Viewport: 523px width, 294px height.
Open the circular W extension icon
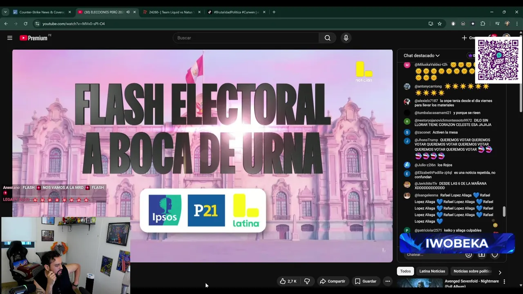click(x=463, y=24)
